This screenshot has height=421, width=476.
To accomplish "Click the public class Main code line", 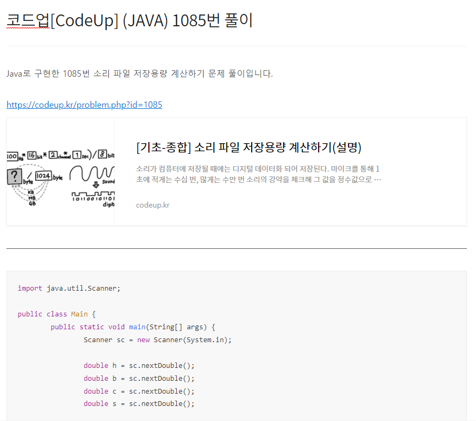I will [57, 314].
